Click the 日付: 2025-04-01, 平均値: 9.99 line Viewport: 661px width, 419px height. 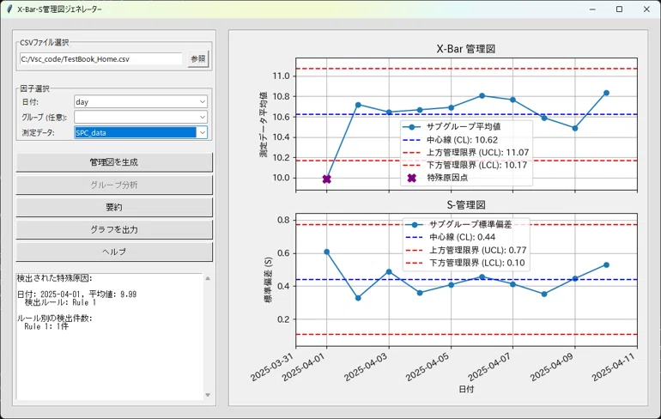point(76,295)
